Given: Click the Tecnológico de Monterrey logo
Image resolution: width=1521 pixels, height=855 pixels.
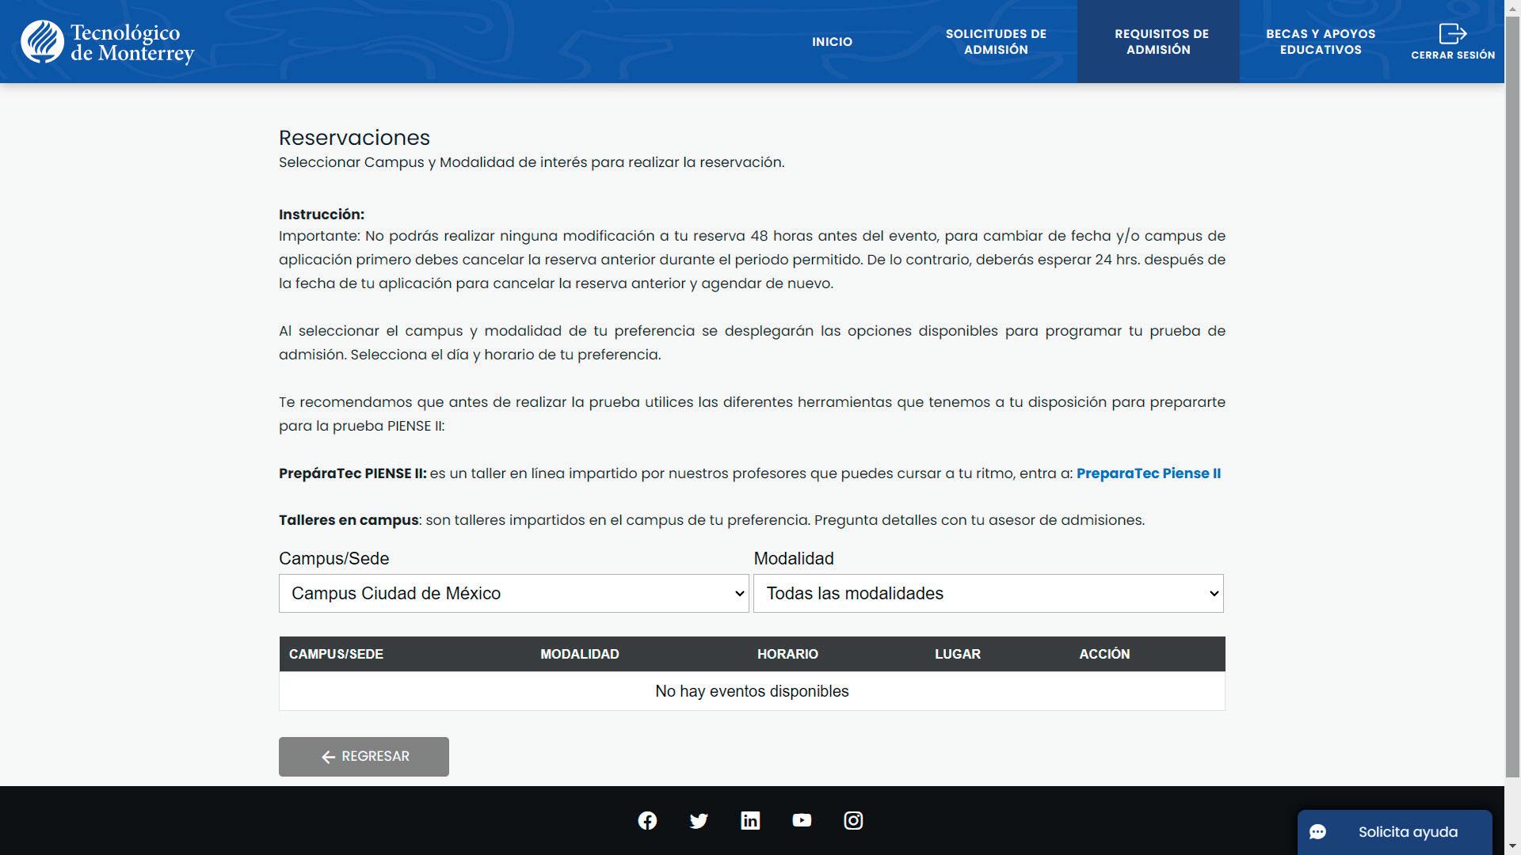Looking at the screenshot, I should [x=108, y=42].
